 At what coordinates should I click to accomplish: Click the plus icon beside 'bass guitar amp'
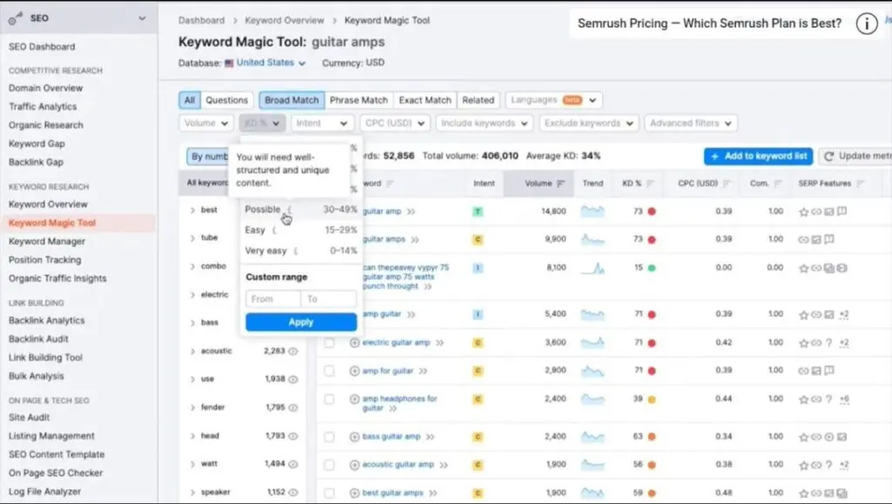point(355,437)
